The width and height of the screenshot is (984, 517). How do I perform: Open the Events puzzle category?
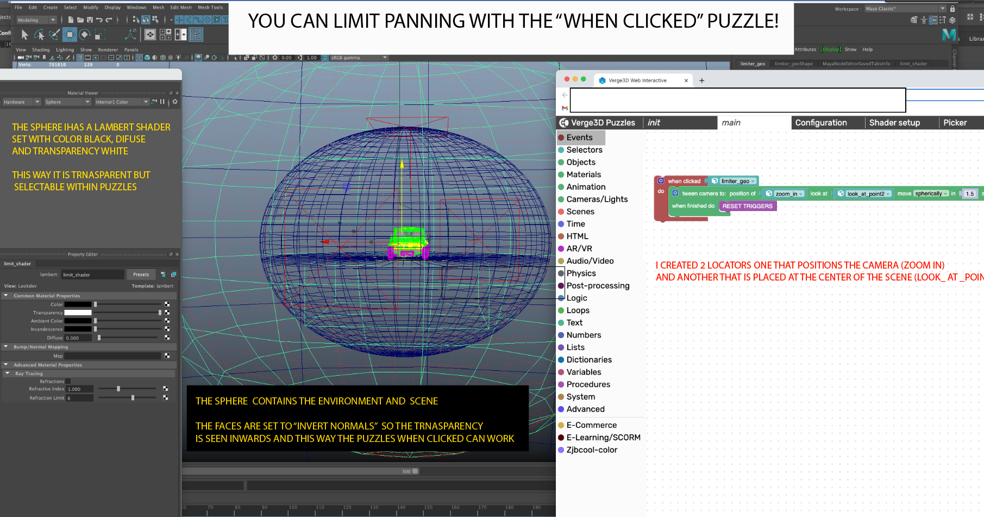(x=579, y=138)
